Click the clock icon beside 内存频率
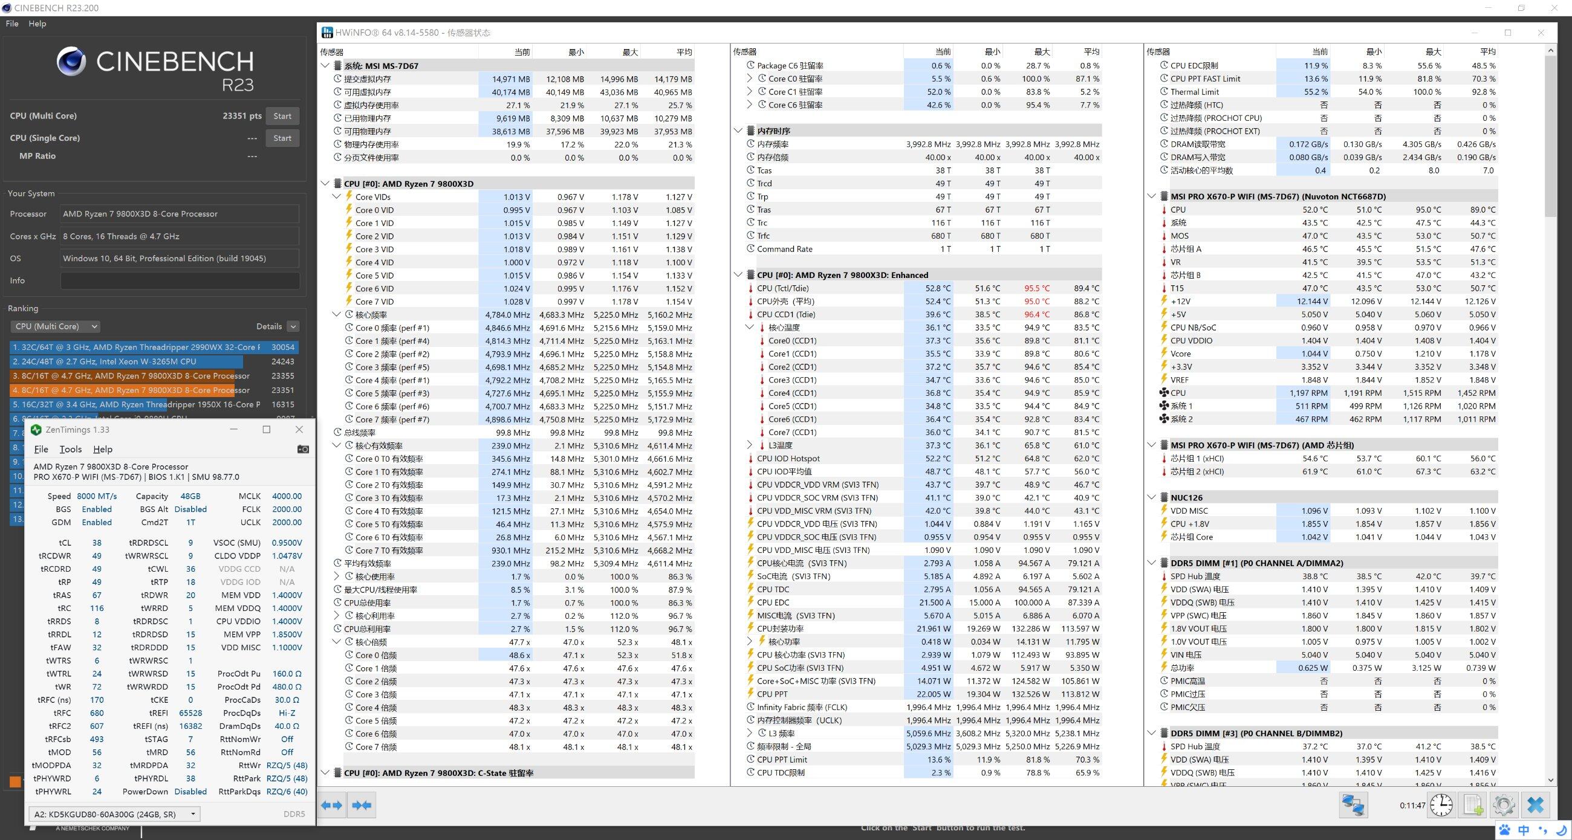Screen dimensions: 1572x840 coord(750,144)
